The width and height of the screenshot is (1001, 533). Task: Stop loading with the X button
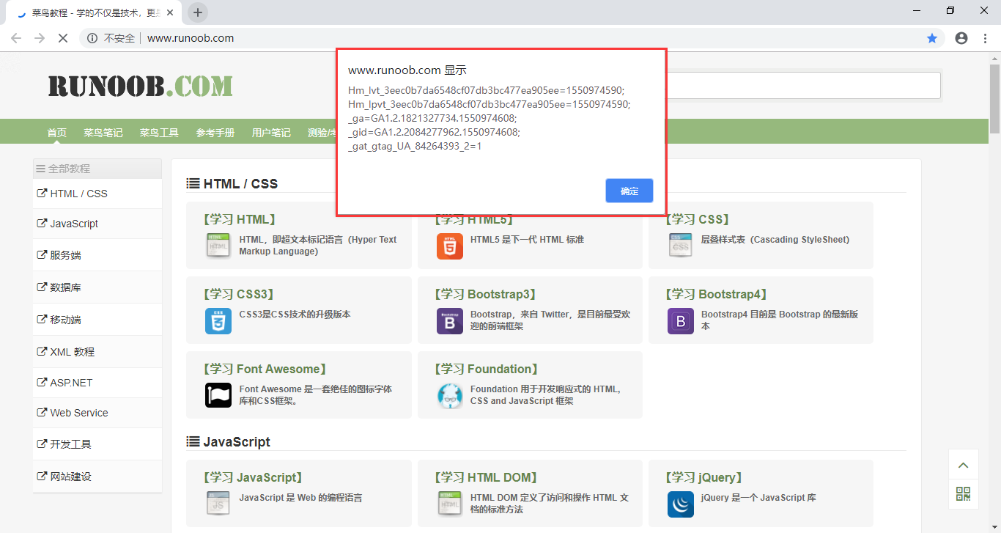[x=63, y=38]
